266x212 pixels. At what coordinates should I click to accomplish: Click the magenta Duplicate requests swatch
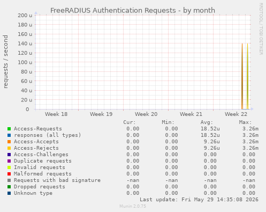(9, 161)
